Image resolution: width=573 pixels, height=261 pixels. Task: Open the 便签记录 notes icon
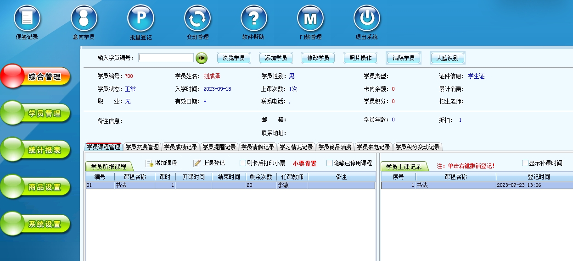tap(27, 19)
